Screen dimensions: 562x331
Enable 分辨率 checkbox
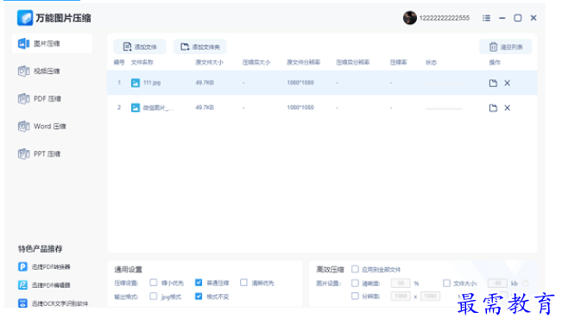(x=355, y=296)
